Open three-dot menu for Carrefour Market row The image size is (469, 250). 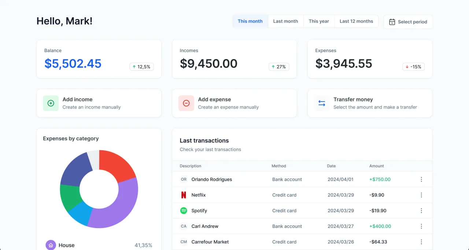click(421, 242)
